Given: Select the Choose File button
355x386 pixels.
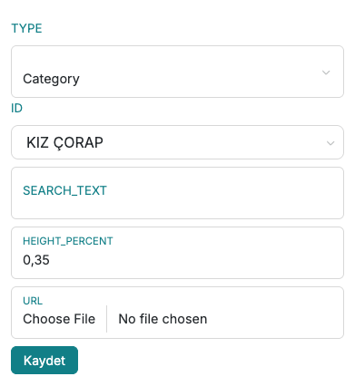Looking at the screenshot, I should 59,319.
